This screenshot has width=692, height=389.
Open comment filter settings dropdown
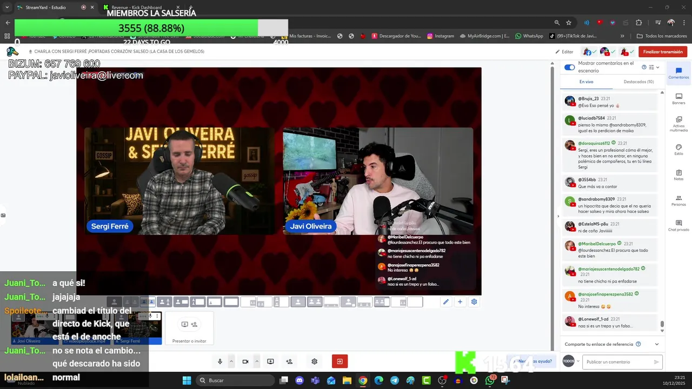coord(654,68)
